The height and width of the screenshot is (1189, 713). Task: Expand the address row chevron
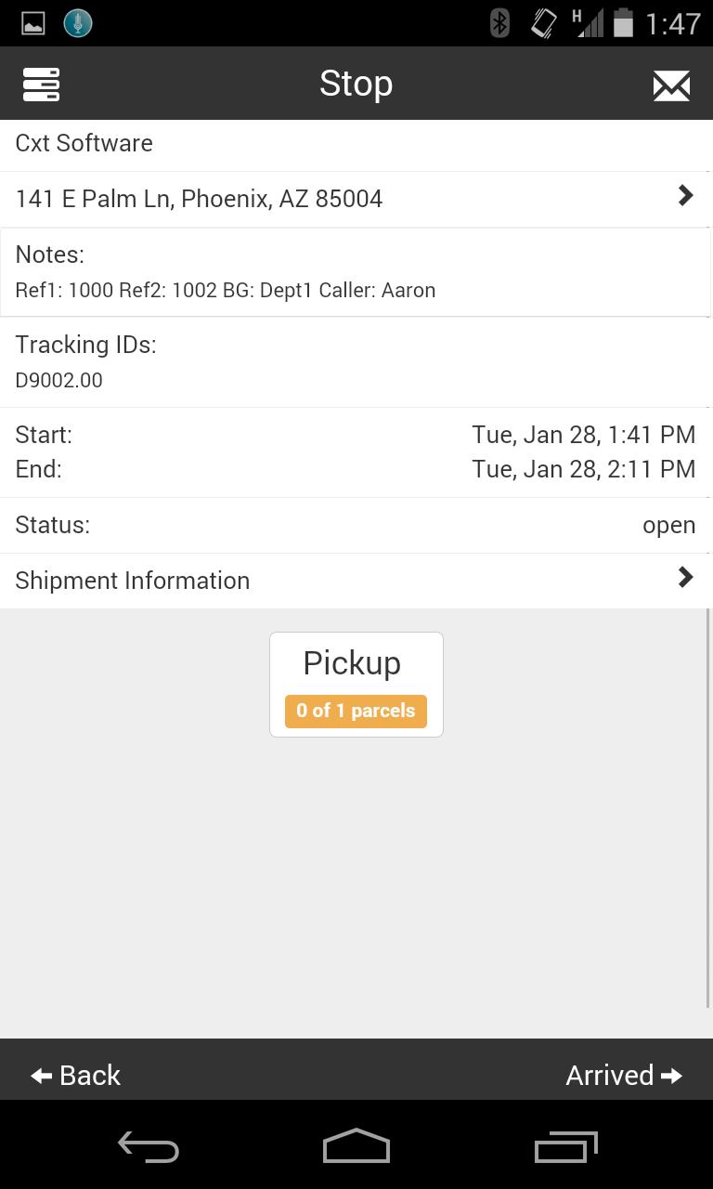point(685,196)
